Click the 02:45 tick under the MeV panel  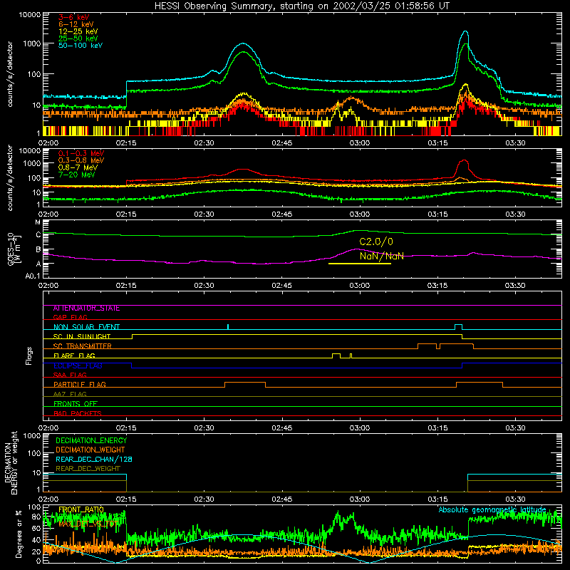tap(281, 214)
